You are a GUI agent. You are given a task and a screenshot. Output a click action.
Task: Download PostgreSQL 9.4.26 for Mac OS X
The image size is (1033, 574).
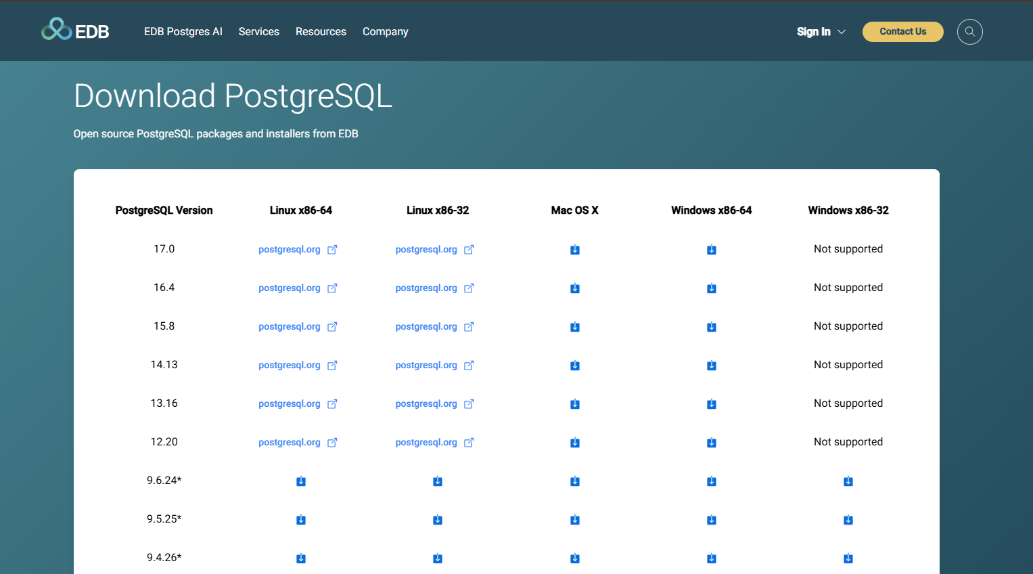coord(575,558)
